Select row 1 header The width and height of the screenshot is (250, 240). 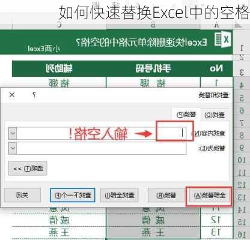242,42
